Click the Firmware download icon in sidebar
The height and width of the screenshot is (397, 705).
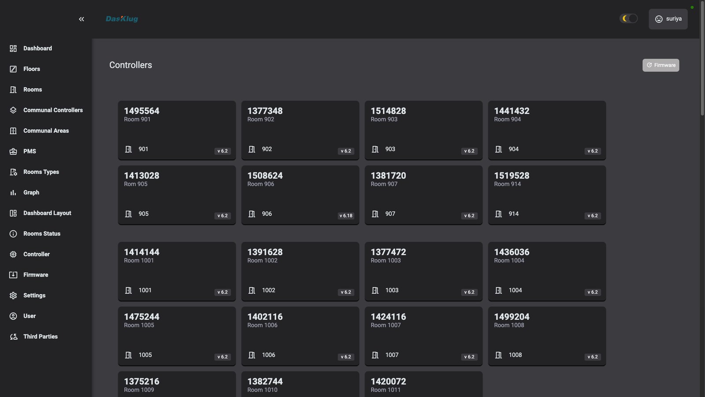click(13, 275)
